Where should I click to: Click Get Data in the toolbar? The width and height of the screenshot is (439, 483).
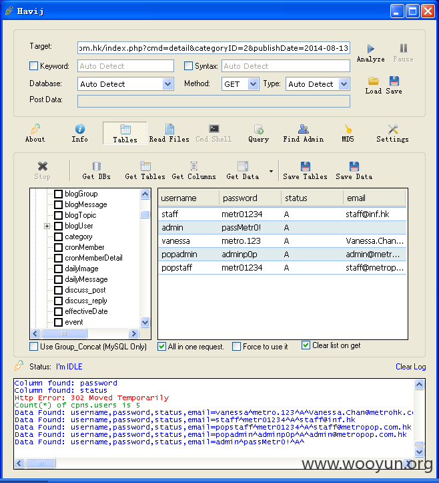pyautogui.click(x=243, y=170)
